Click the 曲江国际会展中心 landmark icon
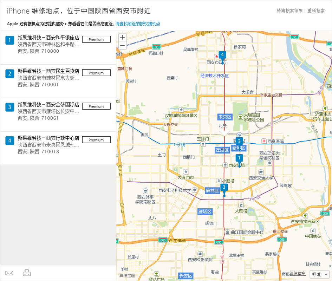This screenshot has width=332, height=281. 227,232
